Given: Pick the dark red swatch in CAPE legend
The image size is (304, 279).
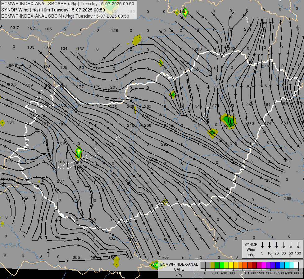Looking at the screenshot, I should [254, 265].
